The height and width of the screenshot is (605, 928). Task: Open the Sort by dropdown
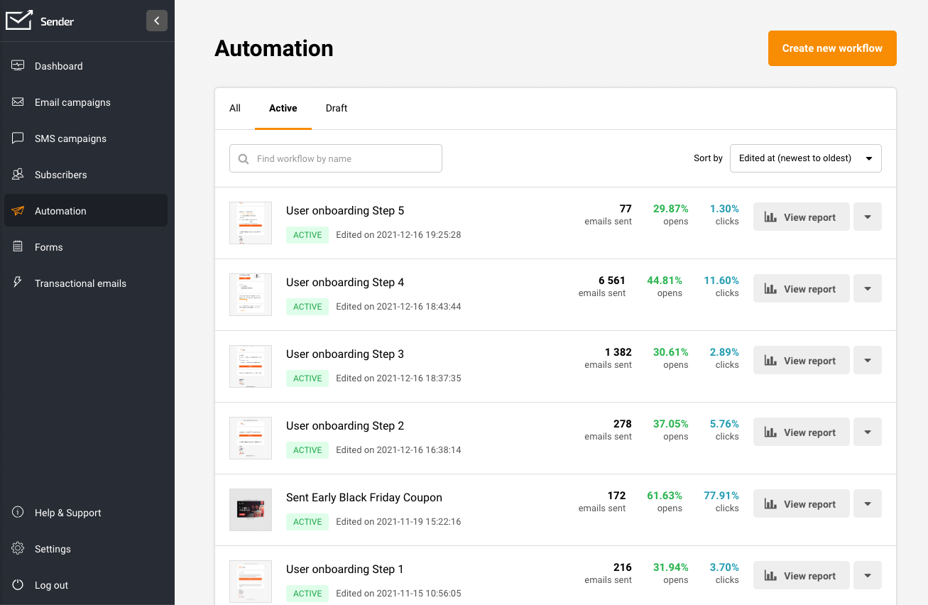pos(805,158)
